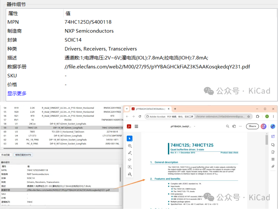Image resolution: width=278 pixels, height=209 pixels.
Task: Click the Acrobat search magnifier icon
Action: point(228,126)
